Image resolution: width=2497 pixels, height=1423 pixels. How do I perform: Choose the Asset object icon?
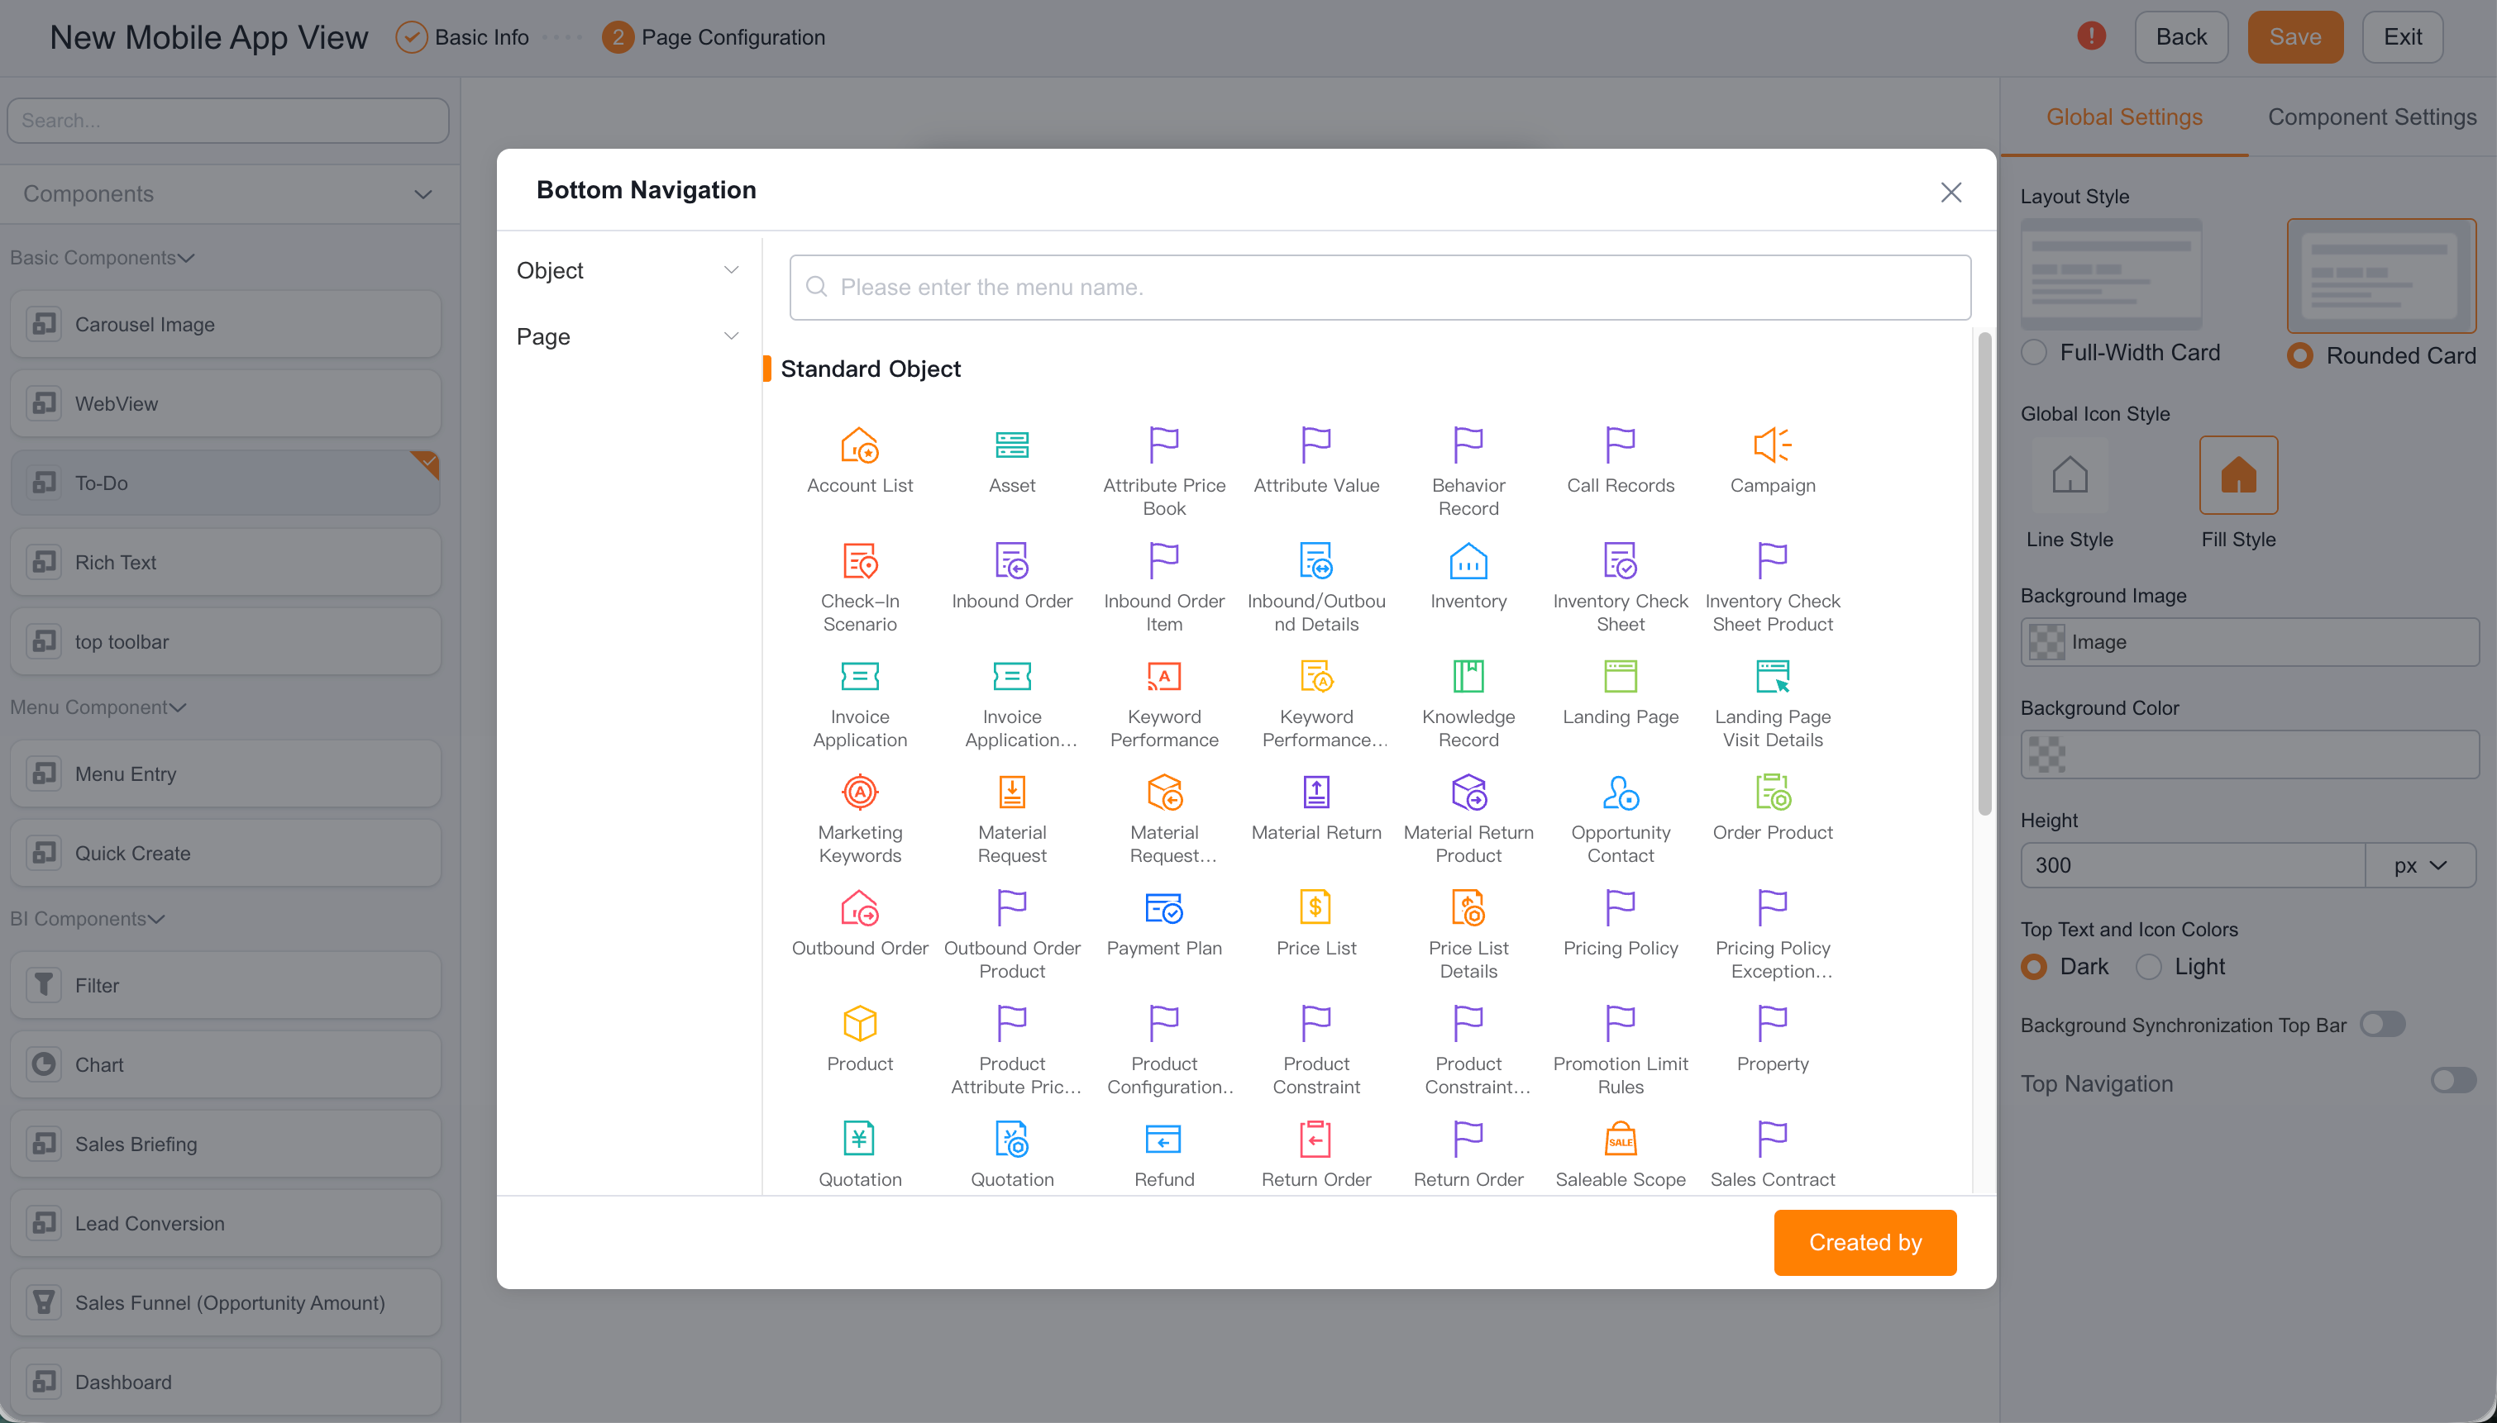coord(1012,445)
